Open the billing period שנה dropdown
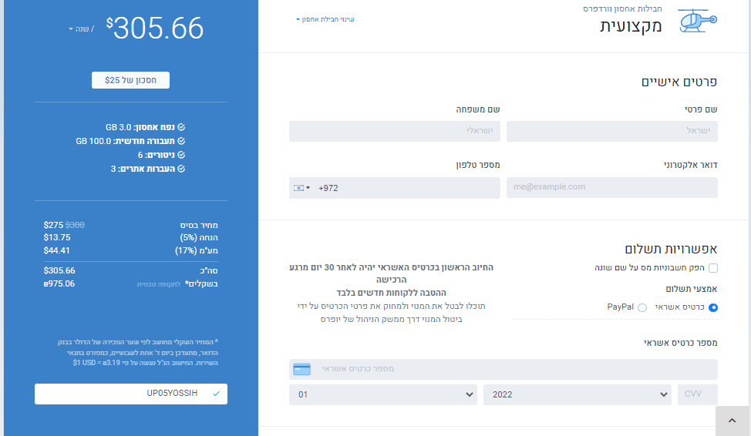 [x=82, y=29]
